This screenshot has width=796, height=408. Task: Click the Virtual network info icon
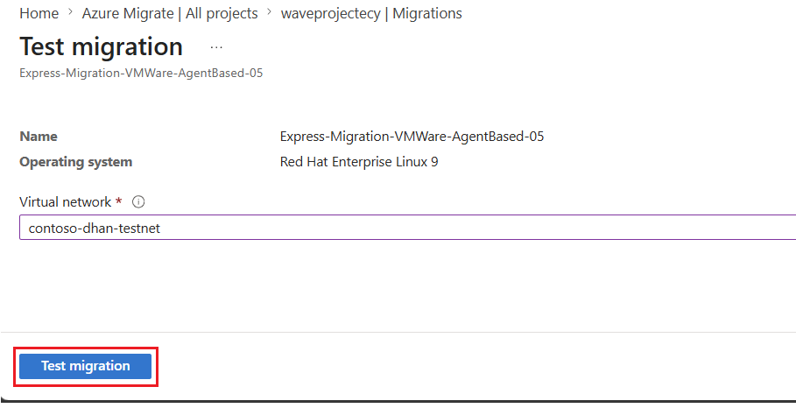point(138,202)
